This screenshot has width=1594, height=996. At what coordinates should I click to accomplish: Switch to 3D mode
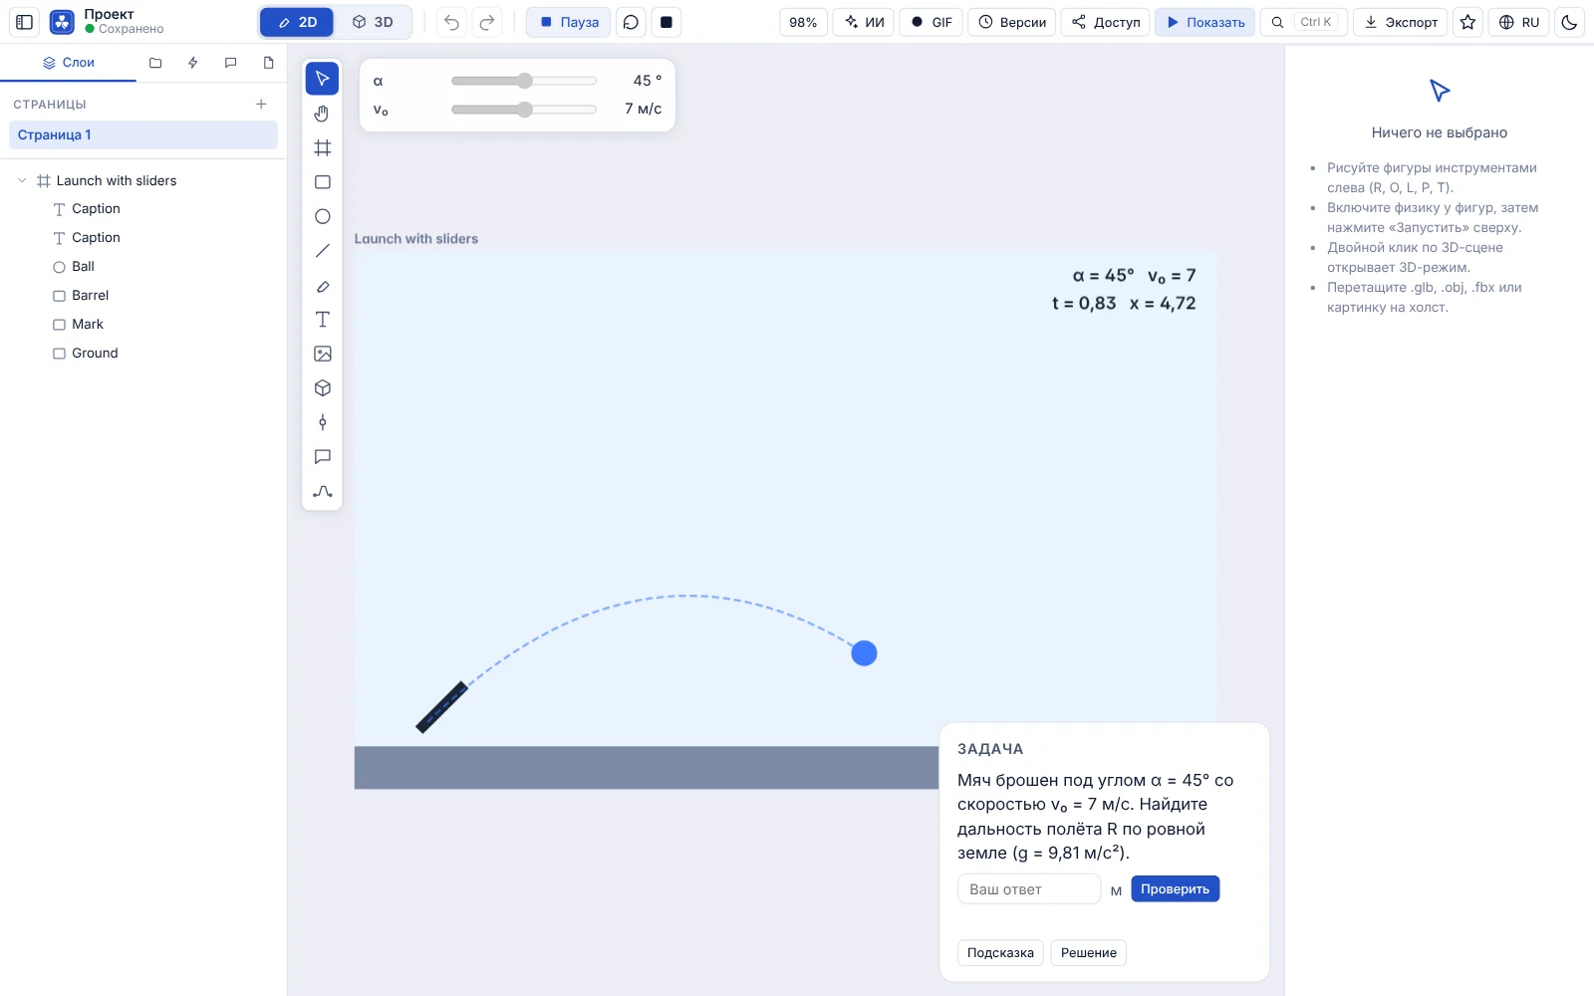(373, 22)
